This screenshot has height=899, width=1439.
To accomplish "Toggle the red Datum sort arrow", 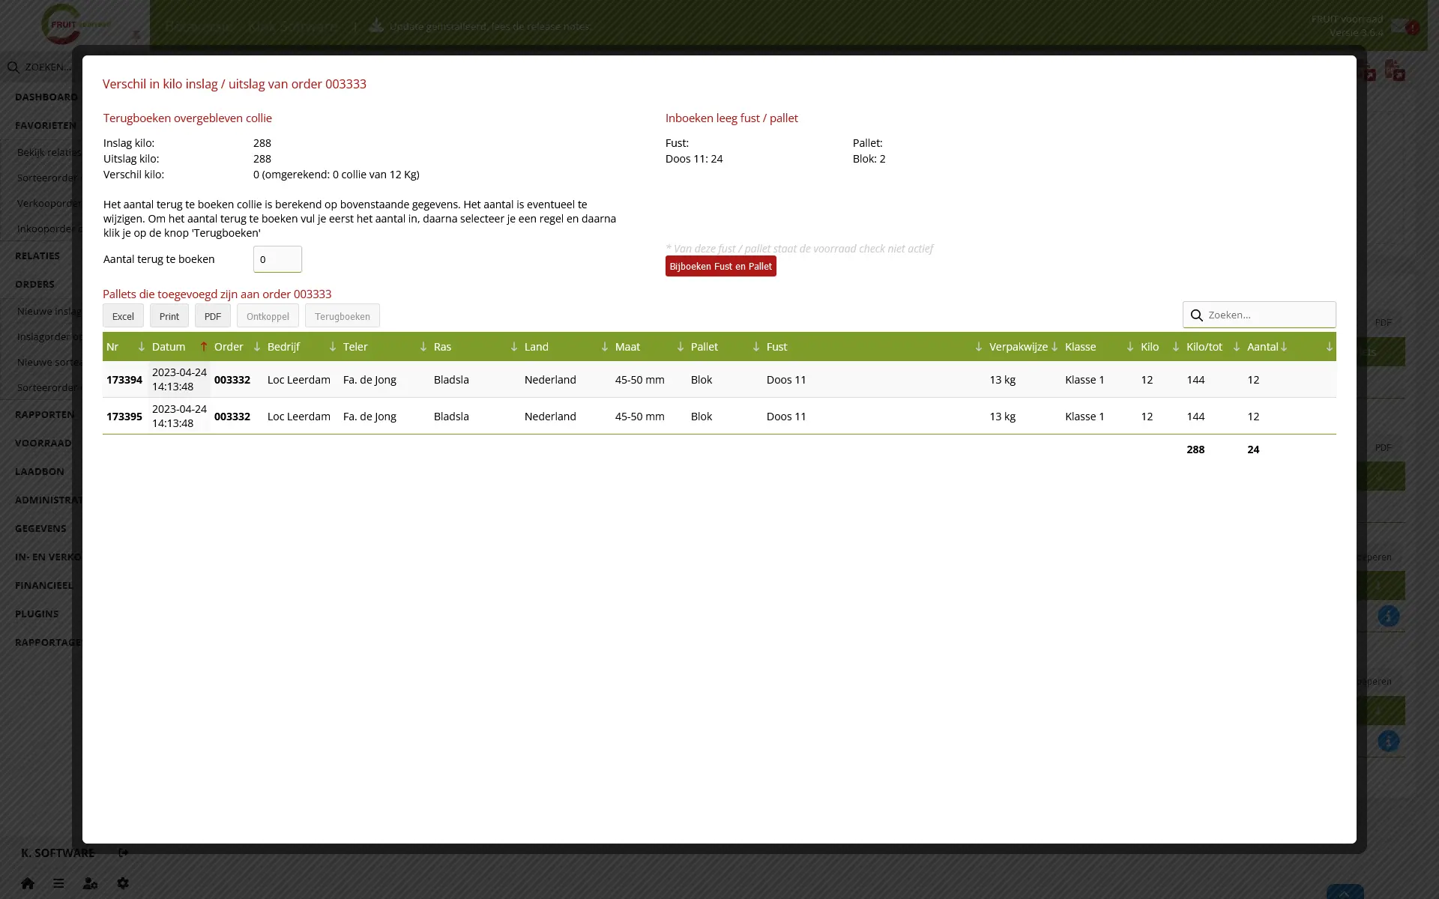I will click(x=203, y=347).
